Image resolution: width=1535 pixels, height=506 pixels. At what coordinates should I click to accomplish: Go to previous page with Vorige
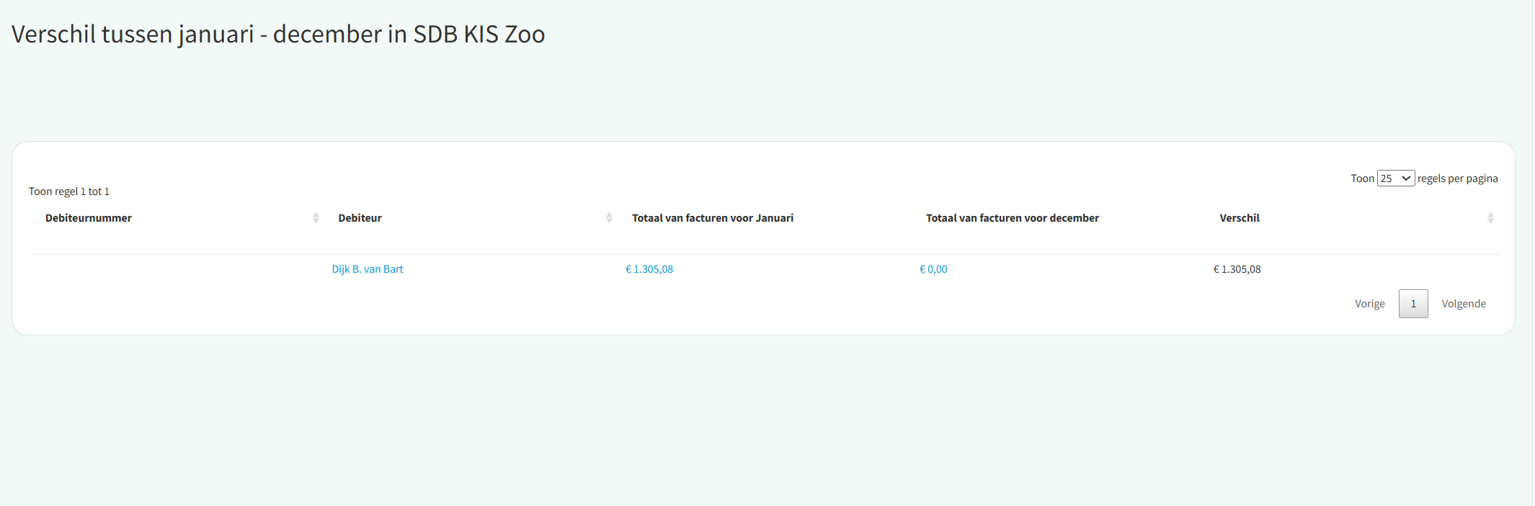1369,304
